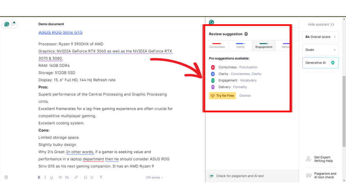Click the expert writing help person icon
Viewport: 346px width, 194px height.
tap(308, 159)
